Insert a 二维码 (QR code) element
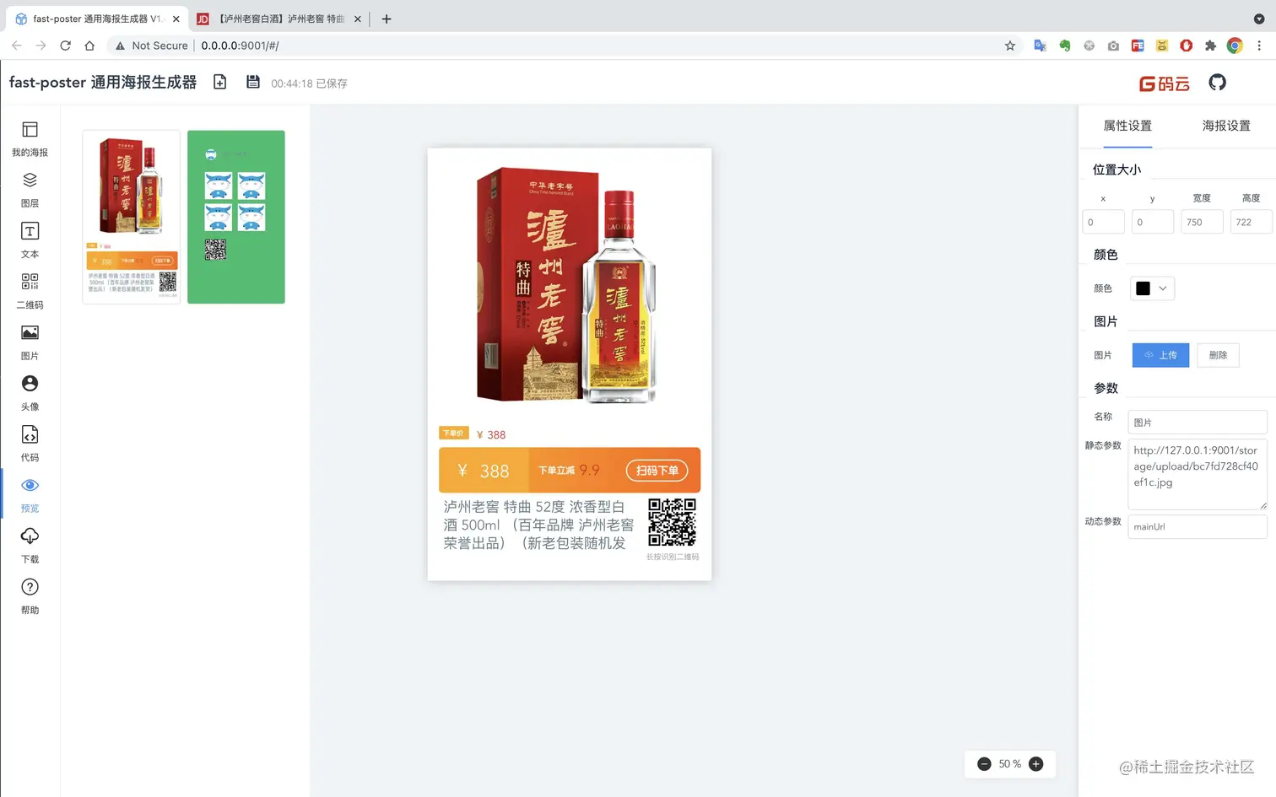The image size is (1276, 797). point(30,292)
